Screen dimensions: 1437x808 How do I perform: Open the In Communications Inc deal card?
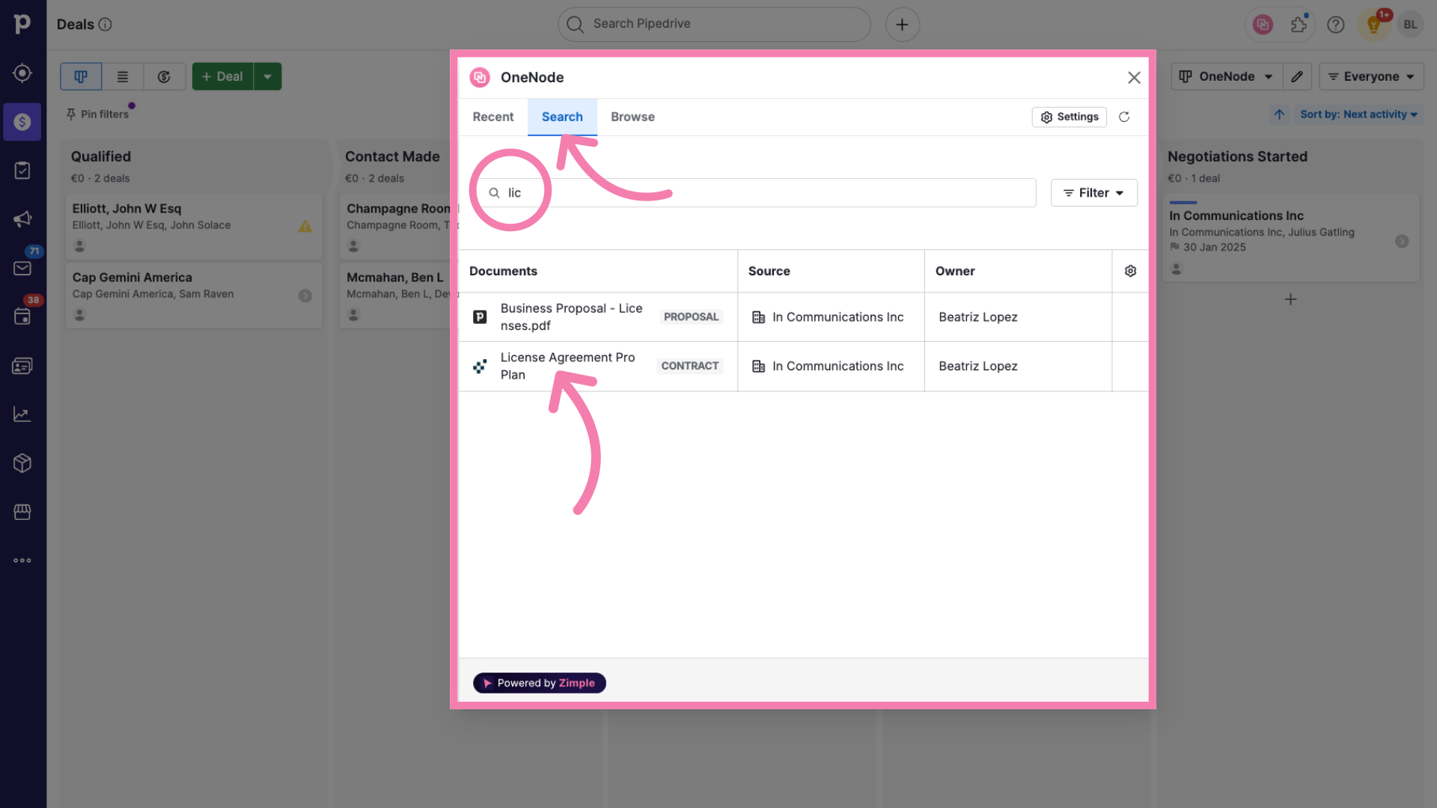point(1290,238)
